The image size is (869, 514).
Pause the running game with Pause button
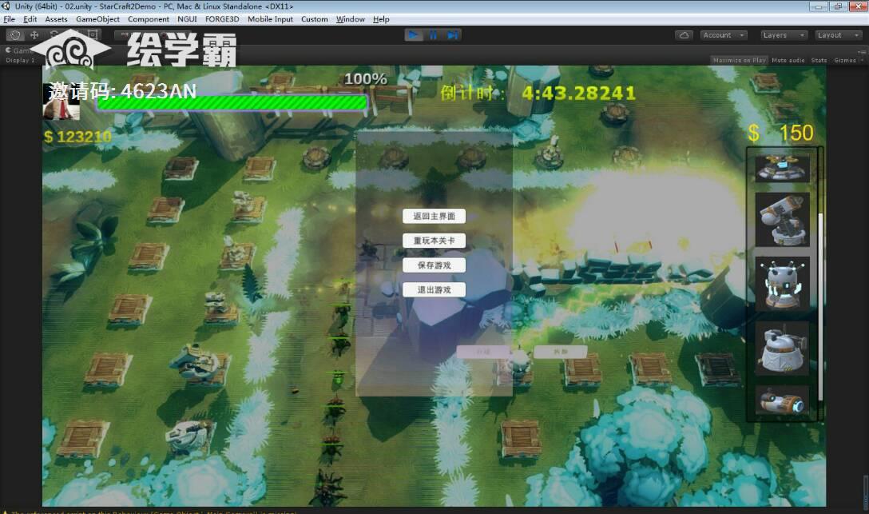[434, 35]
